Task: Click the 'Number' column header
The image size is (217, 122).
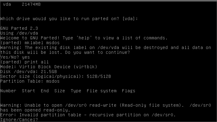Action: [8, 91]
